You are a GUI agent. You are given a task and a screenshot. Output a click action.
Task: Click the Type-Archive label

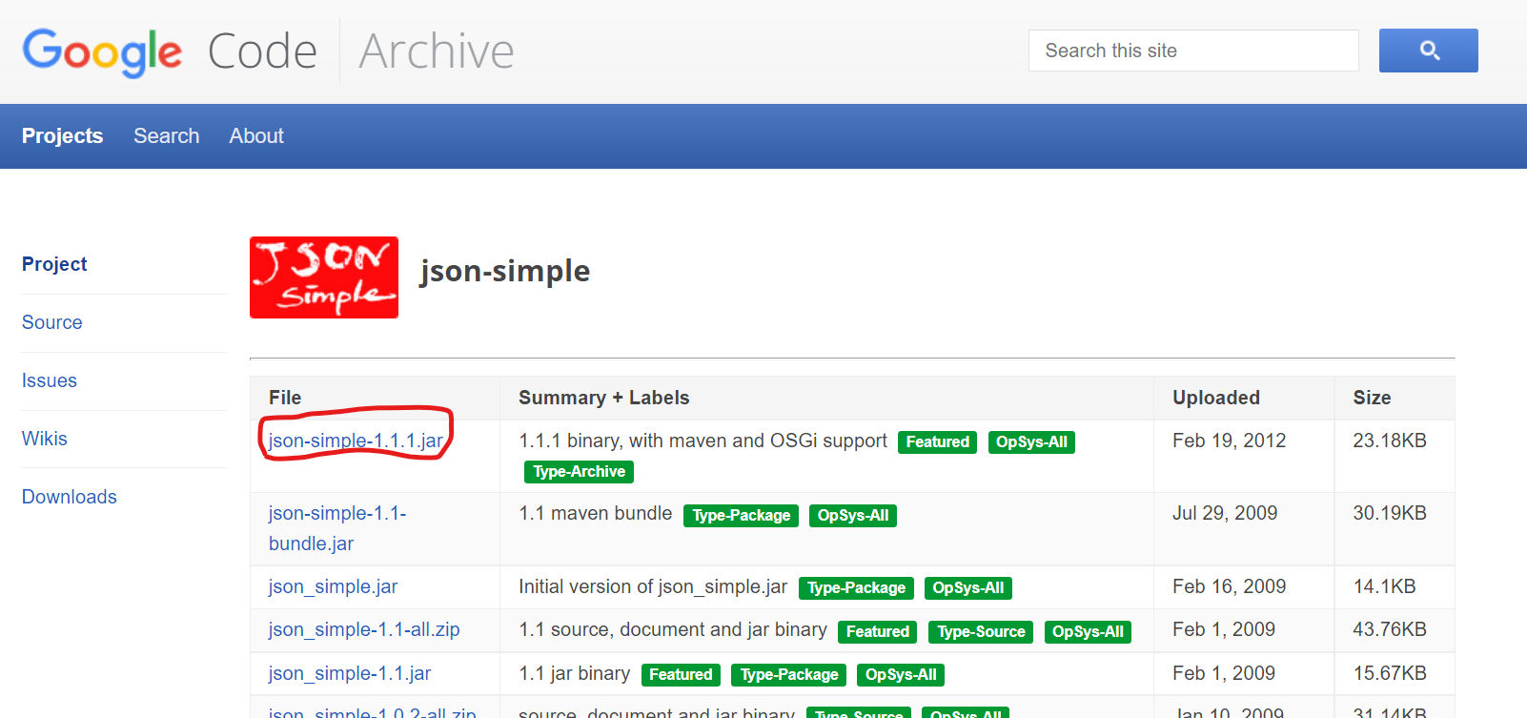(x=579, y=472)
